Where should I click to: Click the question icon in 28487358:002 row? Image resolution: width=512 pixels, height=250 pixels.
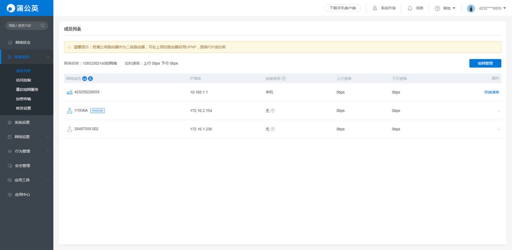click(x=273, y=129)
